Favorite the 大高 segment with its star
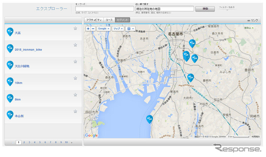Screen dimensions: 266x157 (75, 28)
